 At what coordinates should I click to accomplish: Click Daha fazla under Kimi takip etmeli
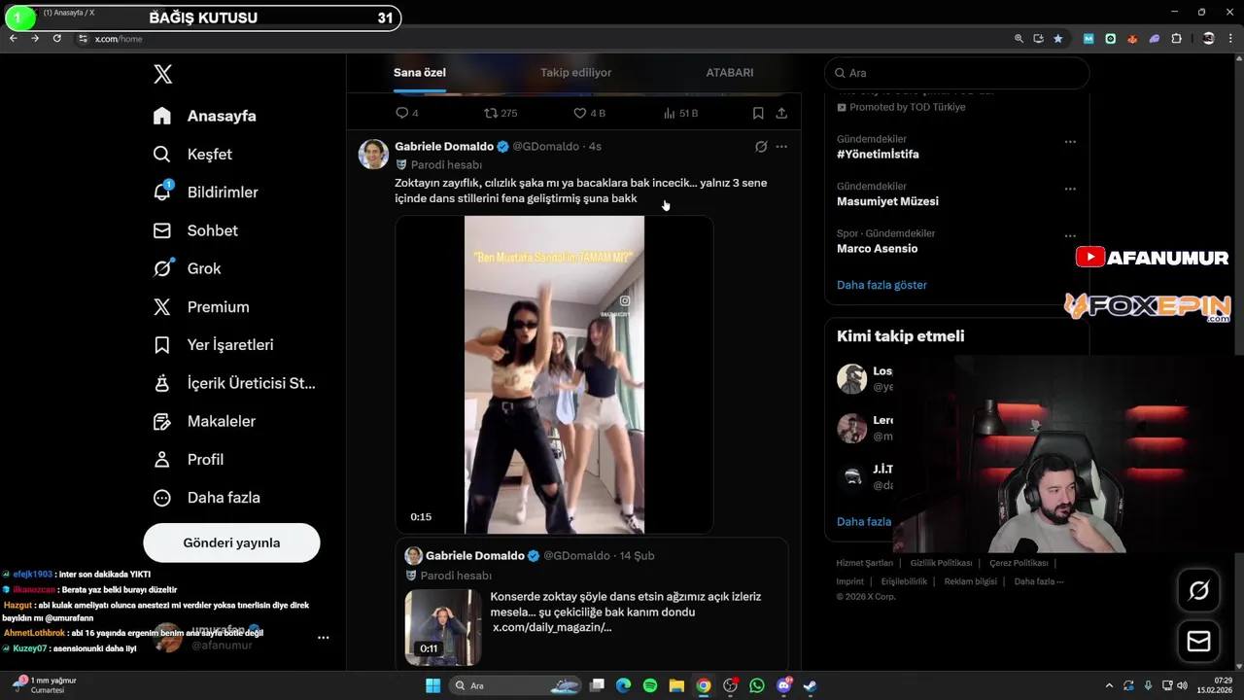(x=864, y=522)
